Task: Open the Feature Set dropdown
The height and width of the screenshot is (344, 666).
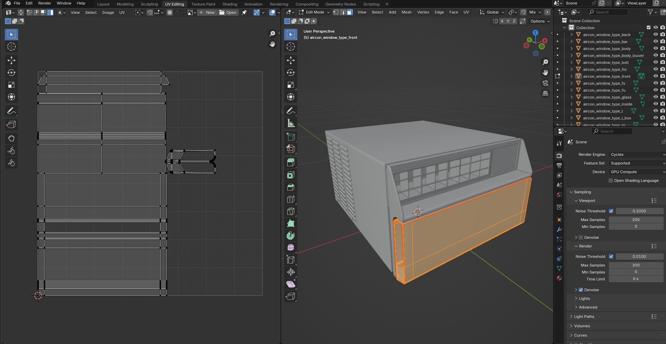Action: click(637, 163)
